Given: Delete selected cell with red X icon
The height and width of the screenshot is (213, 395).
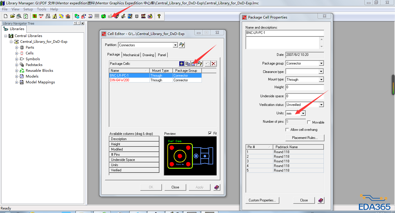Looking at the screenshot, I should [214, 64].
